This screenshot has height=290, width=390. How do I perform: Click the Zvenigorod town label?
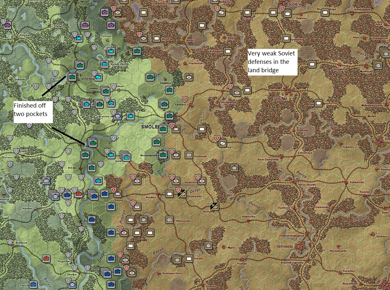tap(380, 38)
